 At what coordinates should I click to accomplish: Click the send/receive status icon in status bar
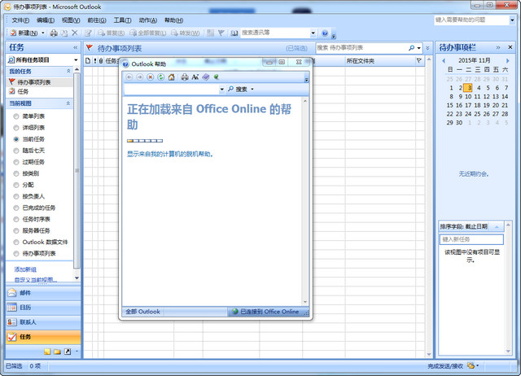tap(471, 365)
